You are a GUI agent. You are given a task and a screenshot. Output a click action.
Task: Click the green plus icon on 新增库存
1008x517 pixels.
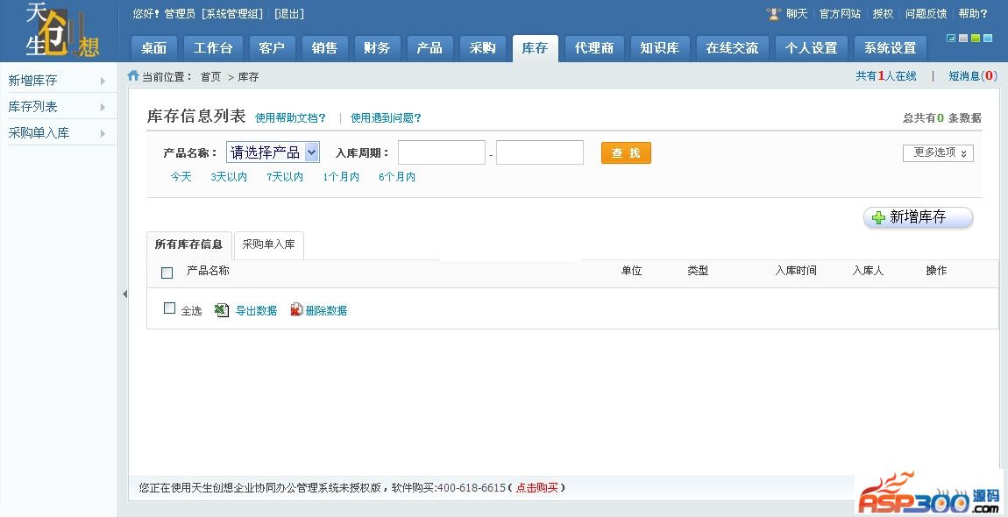click(878, 218)
